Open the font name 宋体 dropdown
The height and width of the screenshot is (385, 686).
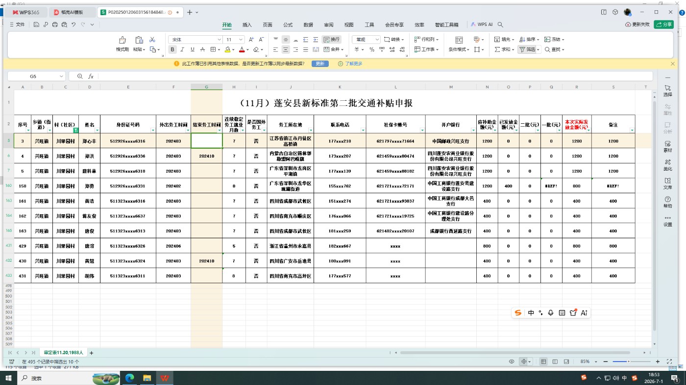[196, 40]
